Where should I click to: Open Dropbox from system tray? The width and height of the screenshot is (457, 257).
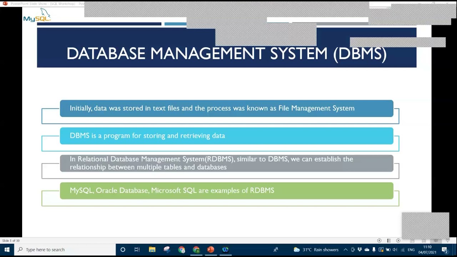point(360,250)
